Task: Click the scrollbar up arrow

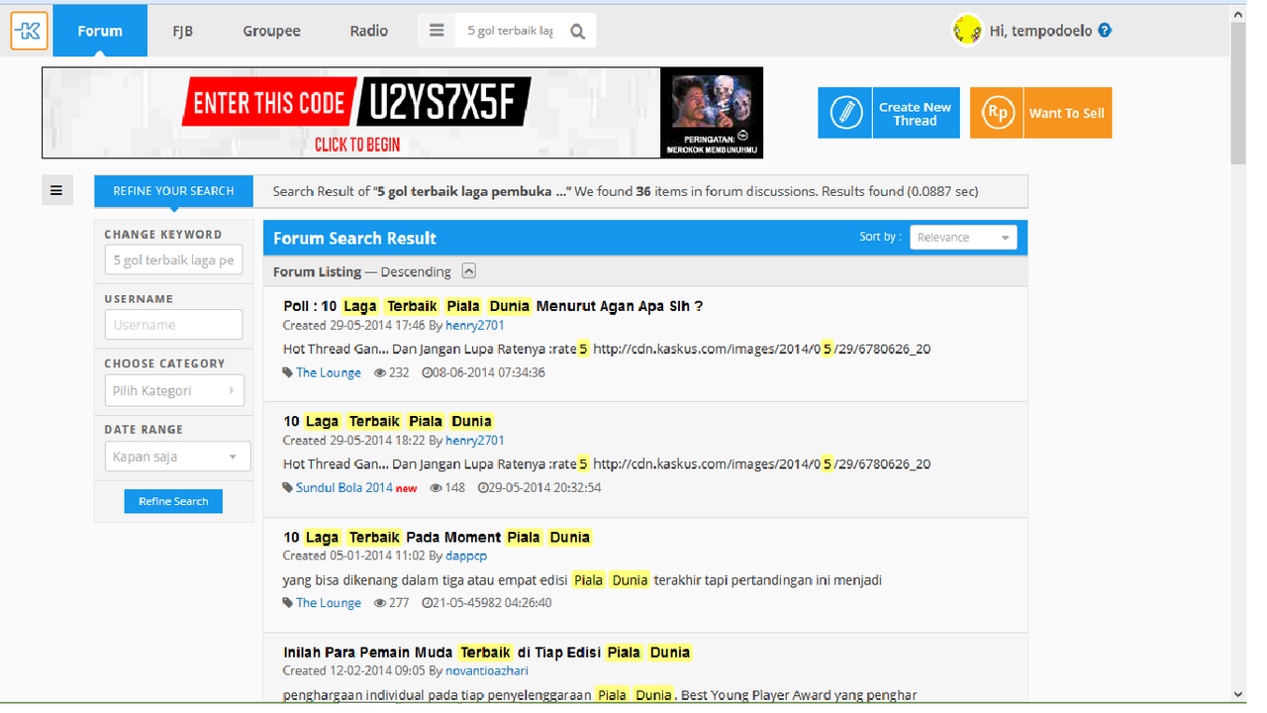Action: [1238, 13]
